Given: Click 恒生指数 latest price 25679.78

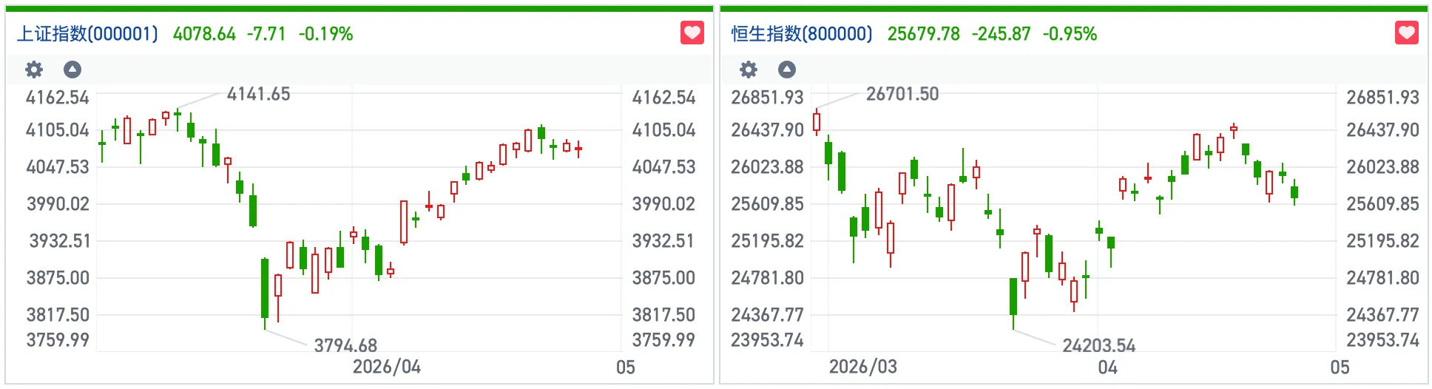Looking at the screenshot, I should (923, 34).
